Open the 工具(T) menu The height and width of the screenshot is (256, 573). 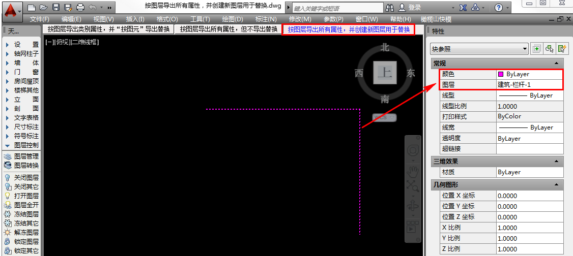coord(200,19)
